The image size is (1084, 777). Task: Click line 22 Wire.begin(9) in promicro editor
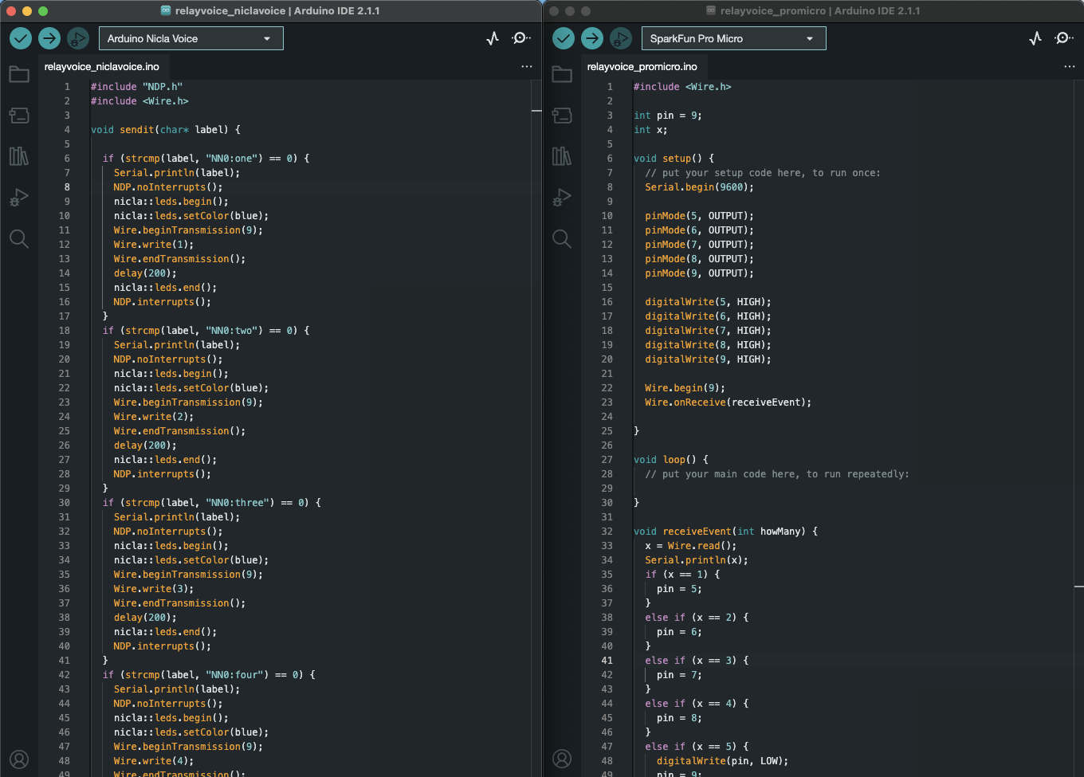pyautogui.click(x=685, y=388)
